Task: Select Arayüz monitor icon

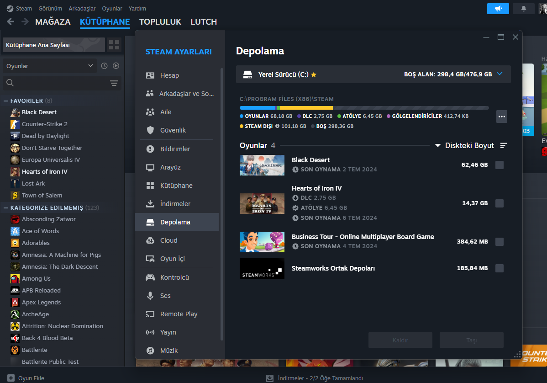Action: tap(150, 168)
